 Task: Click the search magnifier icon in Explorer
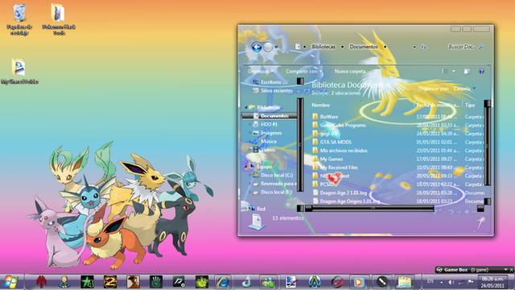point(481,47)
